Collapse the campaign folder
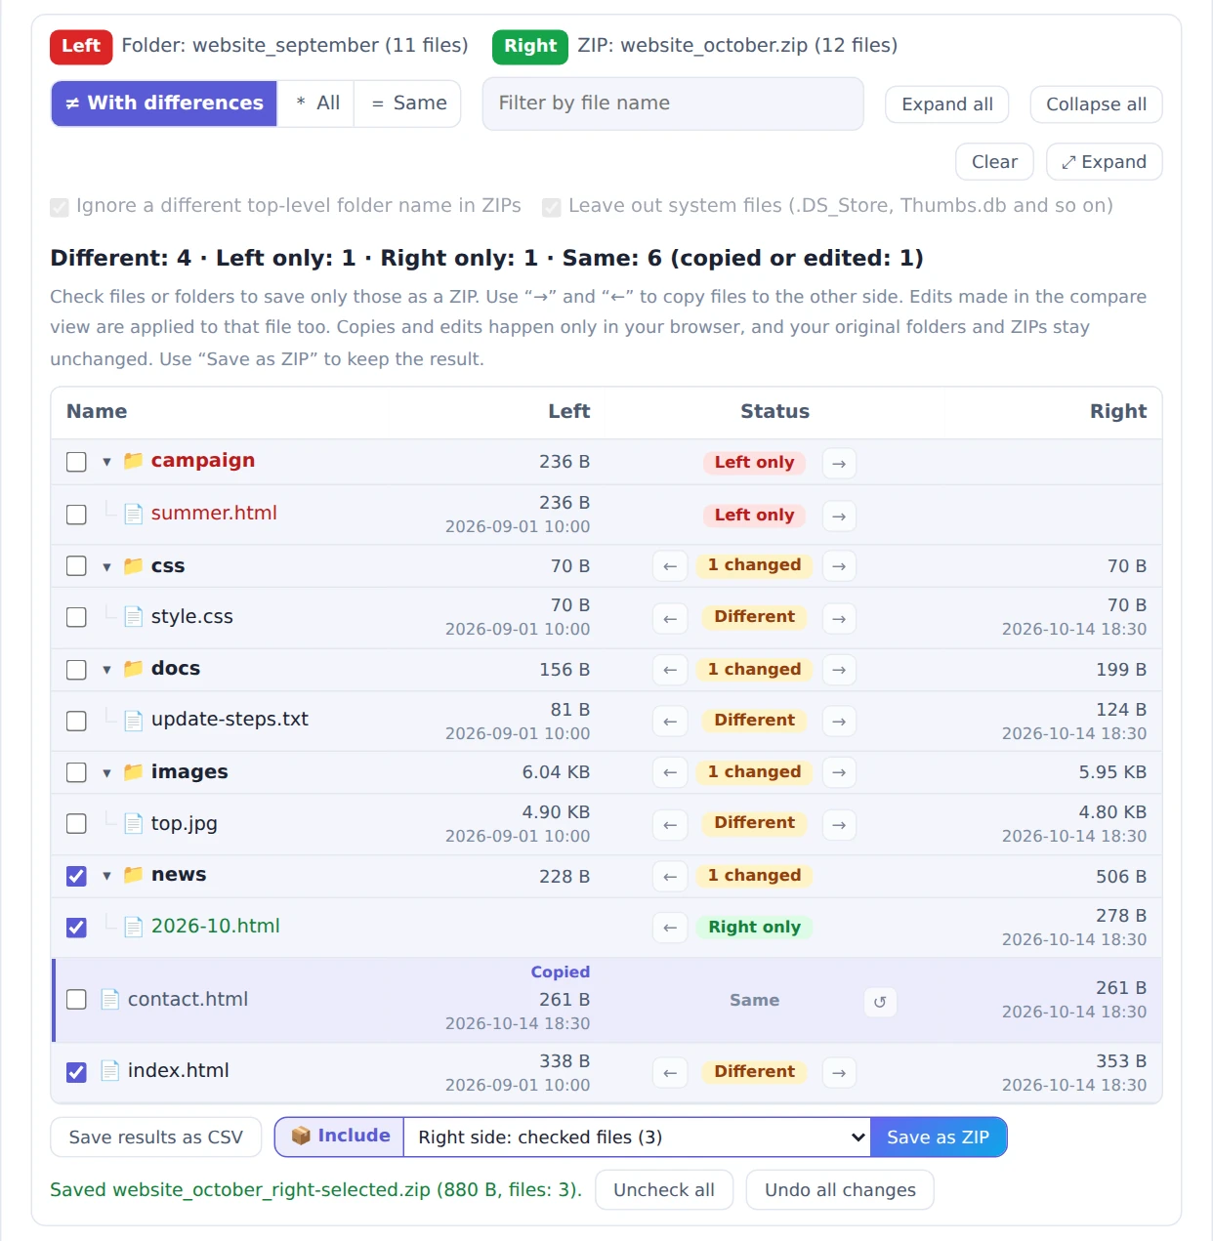 pyautogui.click(x=106, y=462)
